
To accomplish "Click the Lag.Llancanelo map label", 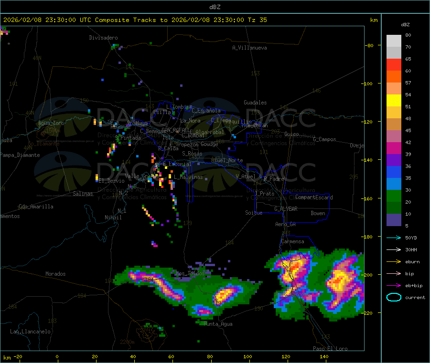I will click(x=30, y=332).
